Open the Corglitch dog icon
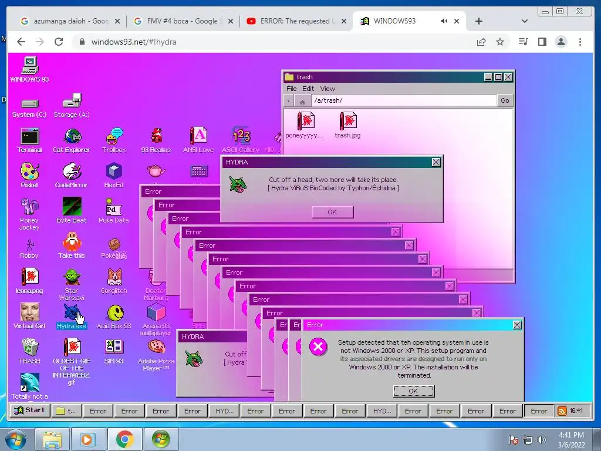 pyautogui.click(x=114, y=281)
